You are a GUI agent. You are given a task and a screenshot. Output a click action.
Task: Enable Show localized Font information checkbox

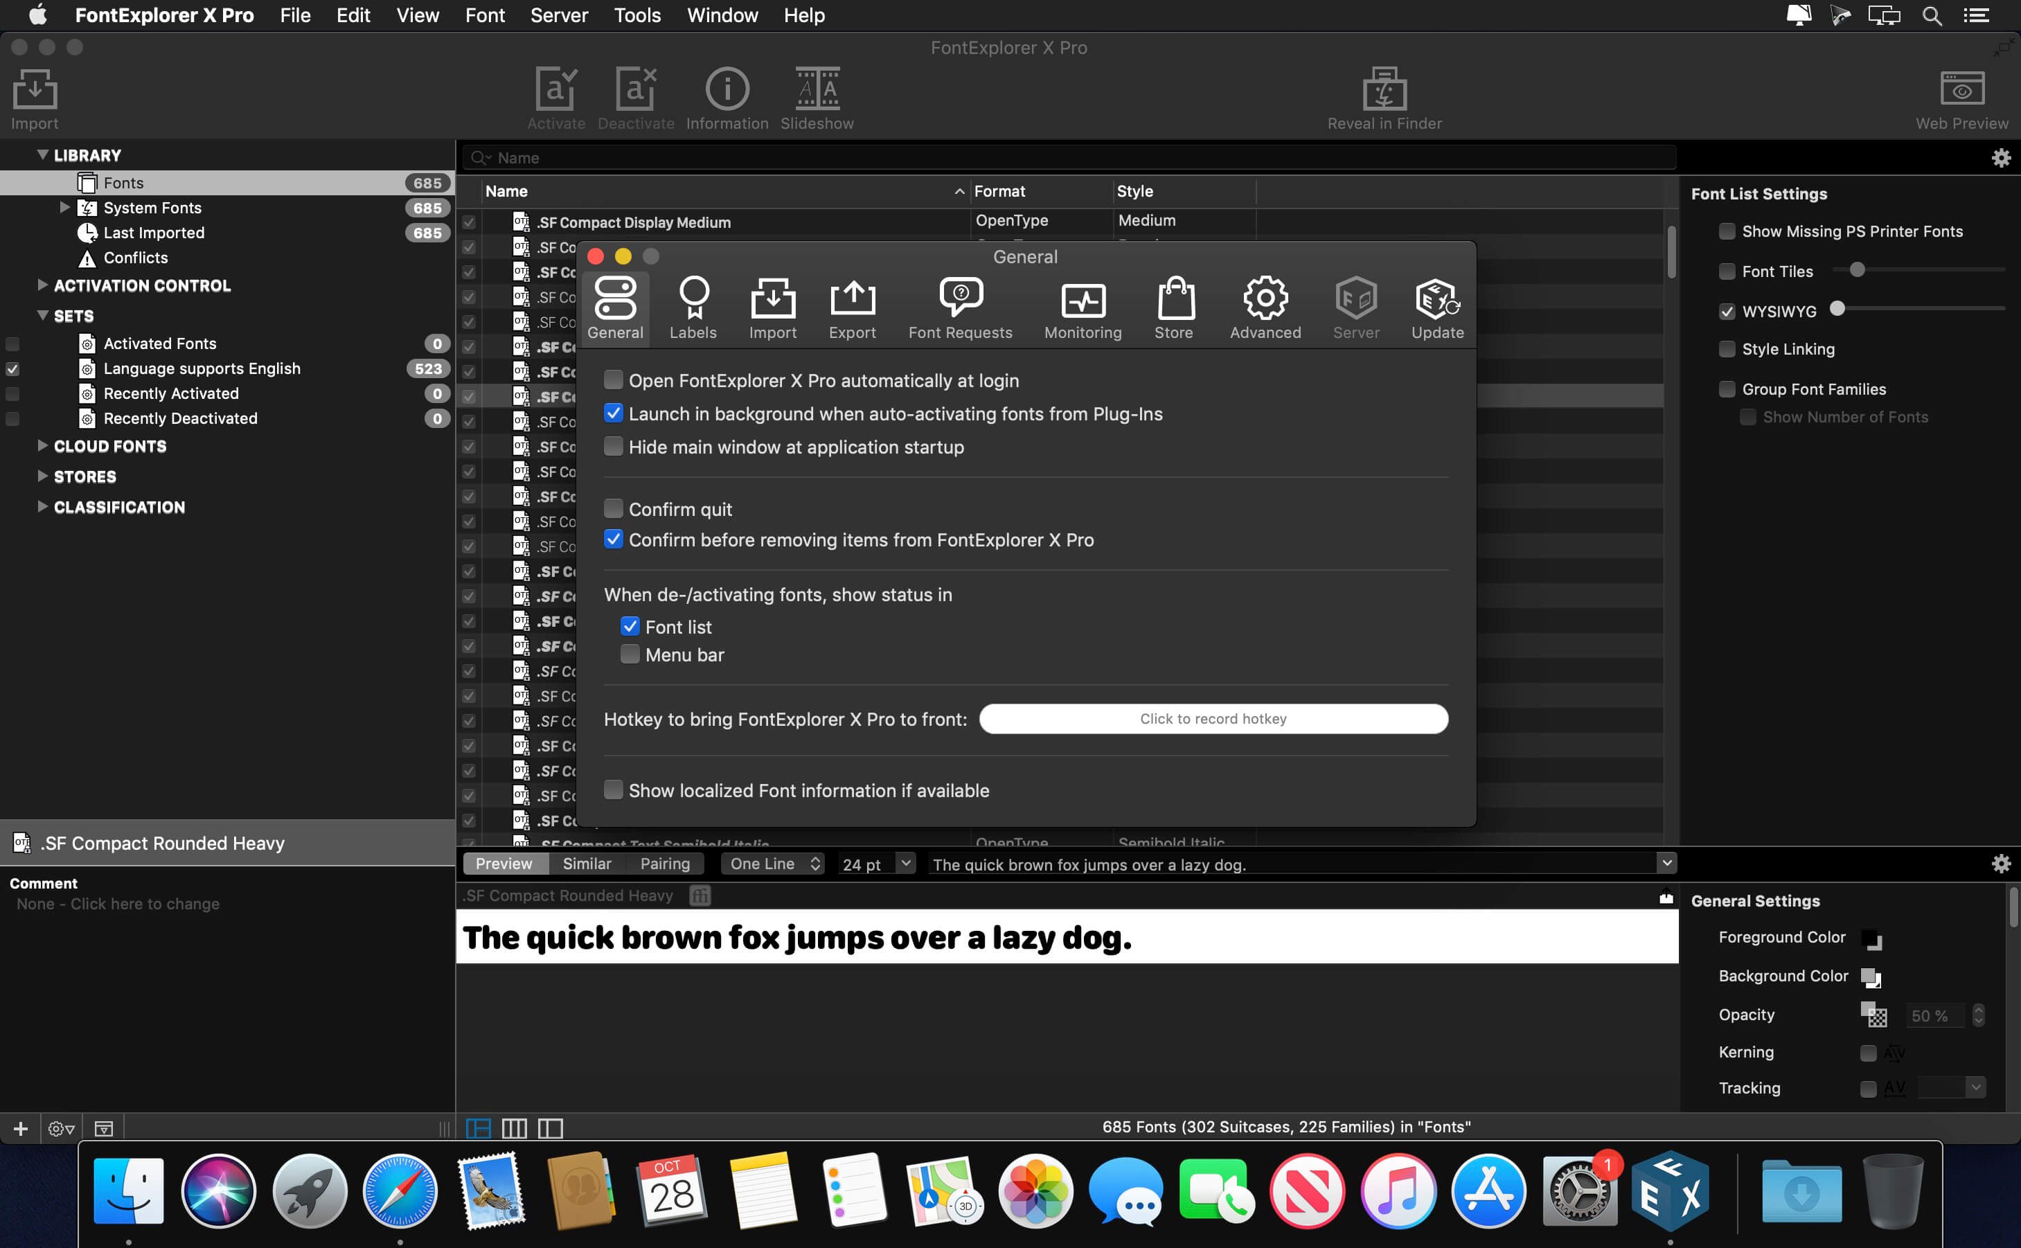tap(613, 789)
